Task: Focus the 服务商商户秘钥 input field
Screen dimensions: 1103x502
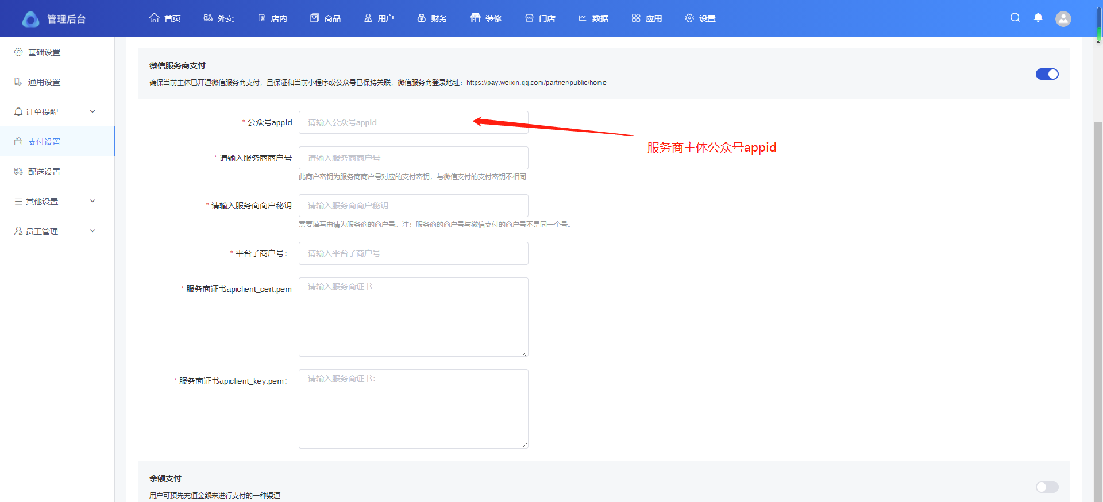Action: [x=413, y=206]
